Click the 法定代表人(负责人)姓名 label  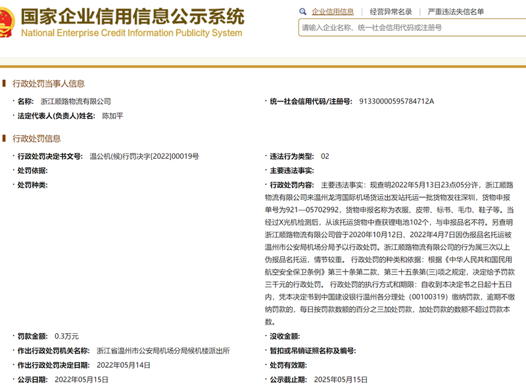coord(57,115)
